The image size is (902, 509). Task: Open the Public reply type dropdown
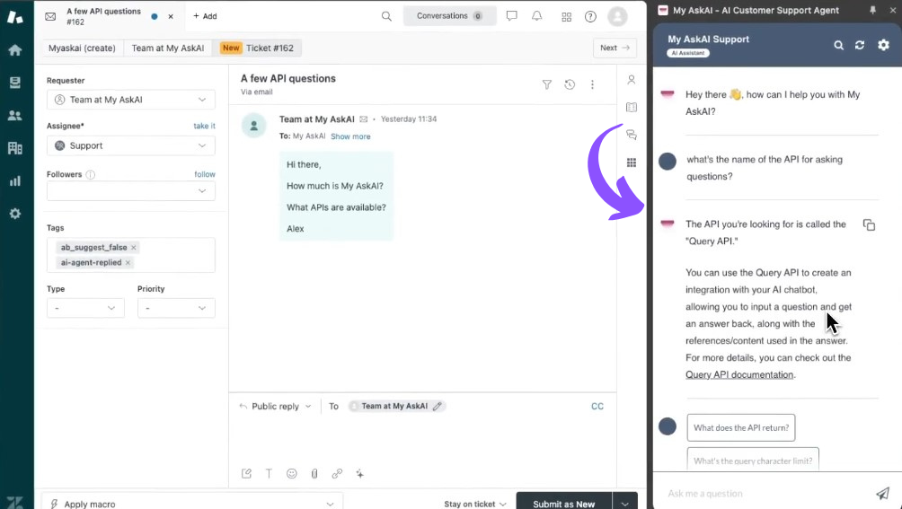coord(275,407)
